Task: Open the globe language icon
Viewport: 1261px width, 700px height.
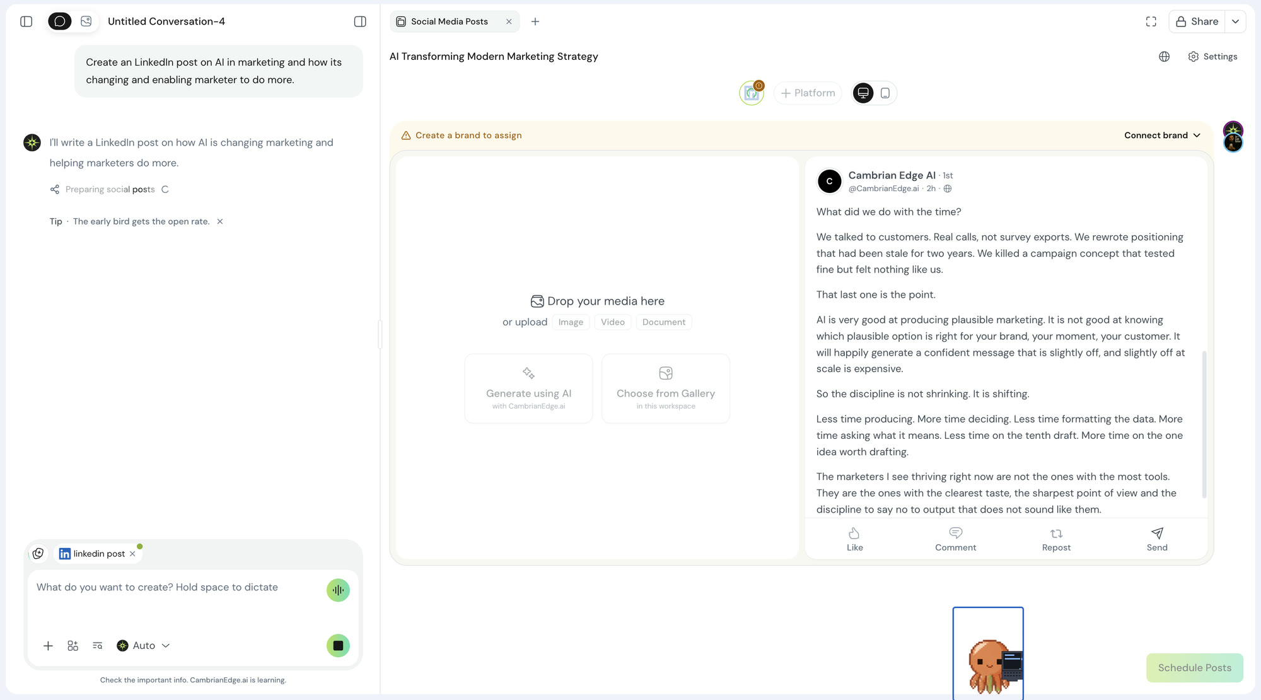Action: click(x=1165, y=57)
